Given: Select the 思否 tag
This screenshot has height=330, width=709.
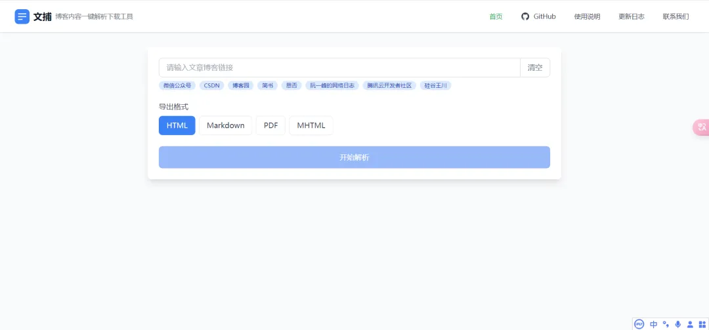Looking at the screenshot, I should [x=291, y=85].
